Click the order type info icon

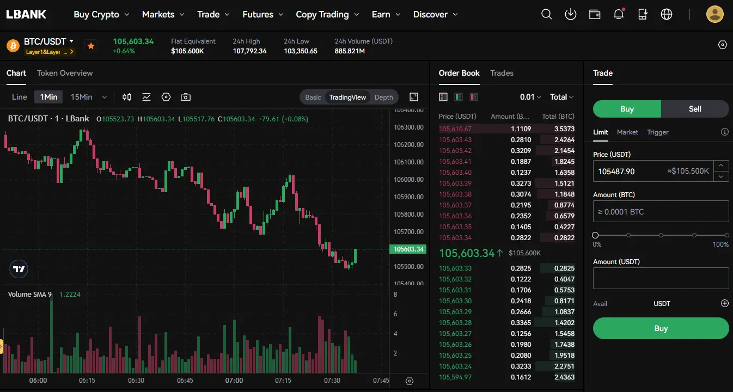pyautogui.click(x=724, y=132)
